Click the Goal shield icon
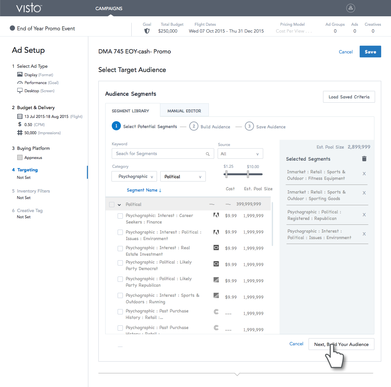Screen dimensions: 391x387 click(147, 31)
